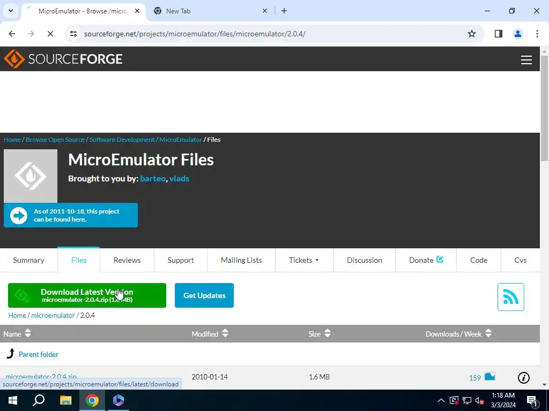Open the Chrome profile icon
Image resolution: width=549 pixels, height=411 pixels.
[517, 34]
